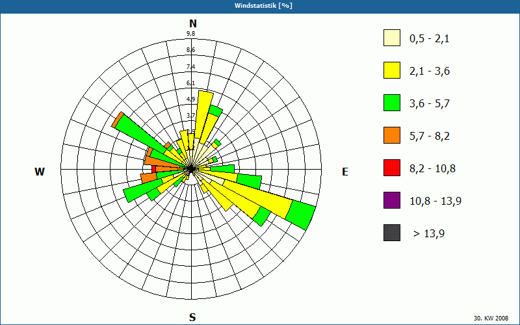Click the legend label 8,2 - 10,8
The width and height of the screenshot is (520, 325).
(432, 169)
